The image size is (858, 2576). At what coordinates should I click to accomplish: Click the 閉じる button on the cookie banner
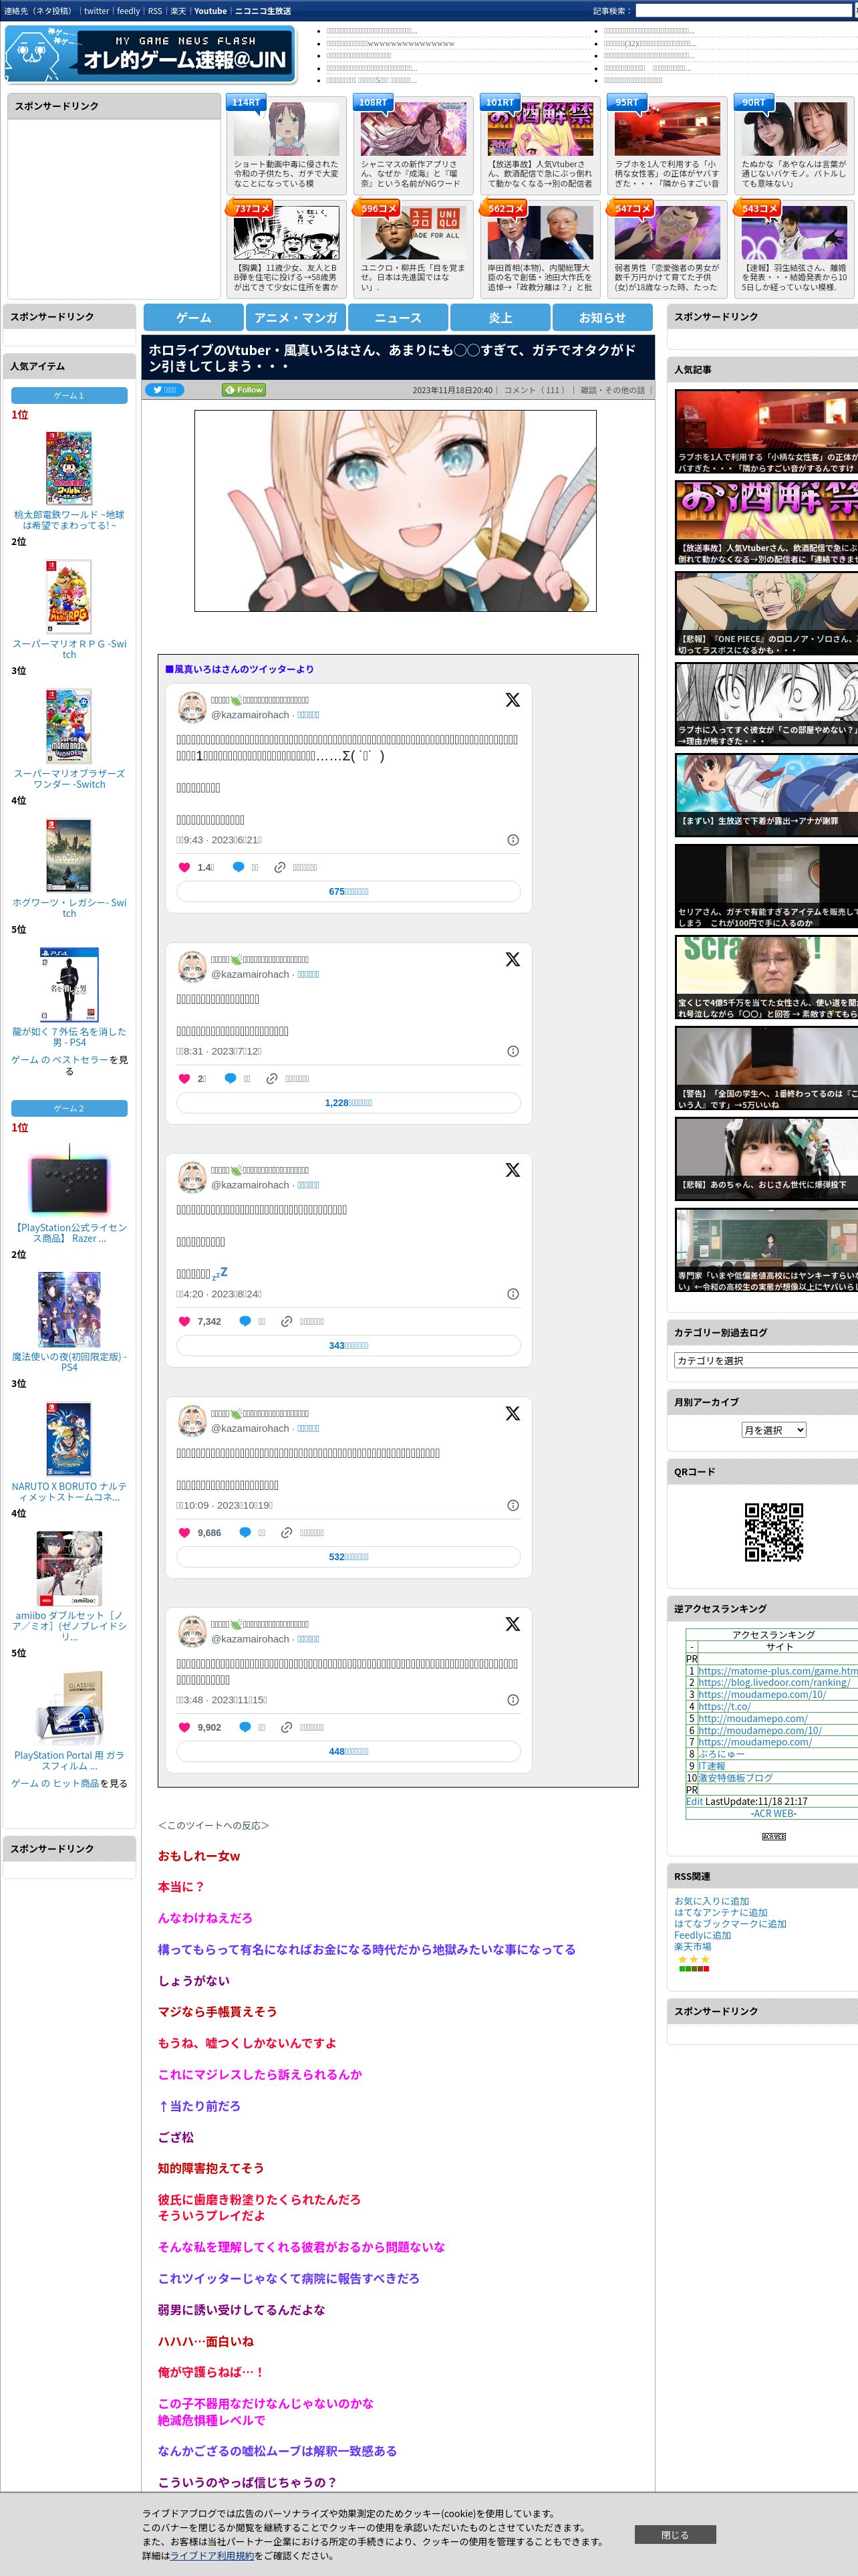coord(674,2534)
